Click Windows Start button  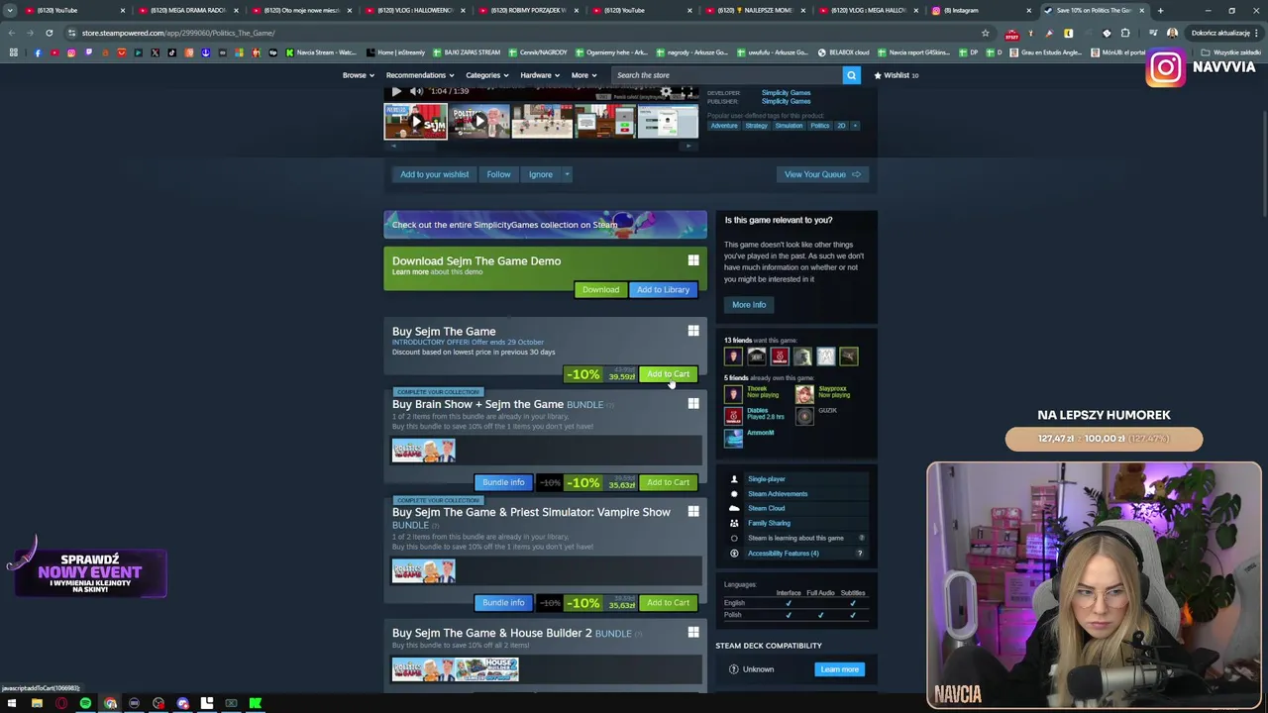[x=12, y=703]
